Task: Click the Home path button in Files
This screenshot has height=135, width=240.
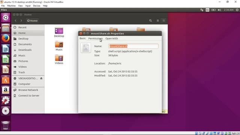Action: pyautogui.click(x=32, y=21)
